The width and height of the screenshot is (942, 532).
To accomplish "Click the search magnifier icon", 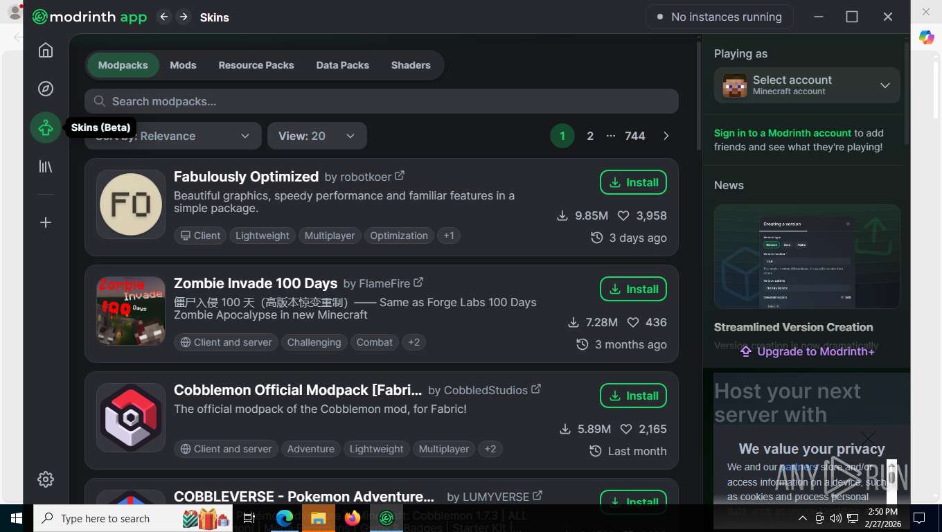I will (x=100, y=101).
